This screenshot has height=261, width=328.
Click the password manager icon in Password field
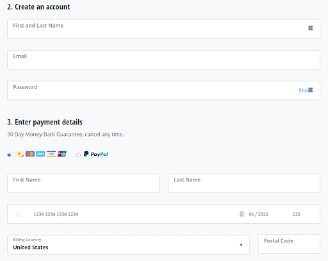point(311,90)
